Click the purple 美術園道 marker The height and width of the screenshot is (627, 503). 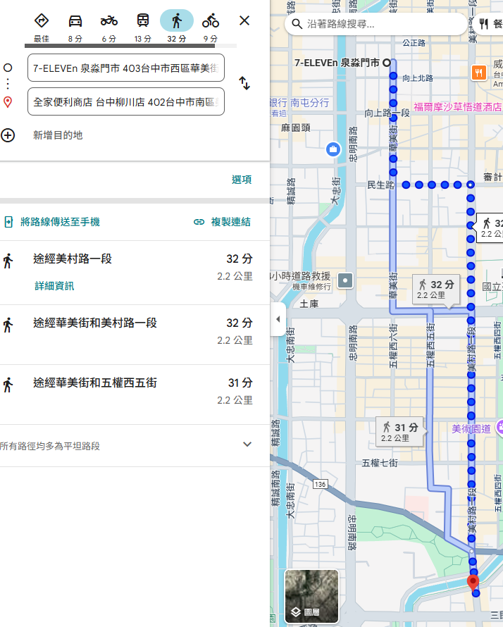[x=499, y=428]
